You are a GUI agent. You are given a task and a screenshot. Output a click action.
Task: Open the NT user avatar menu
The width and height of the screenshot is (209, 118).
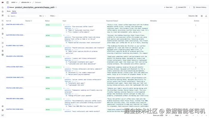coord(2,115)
